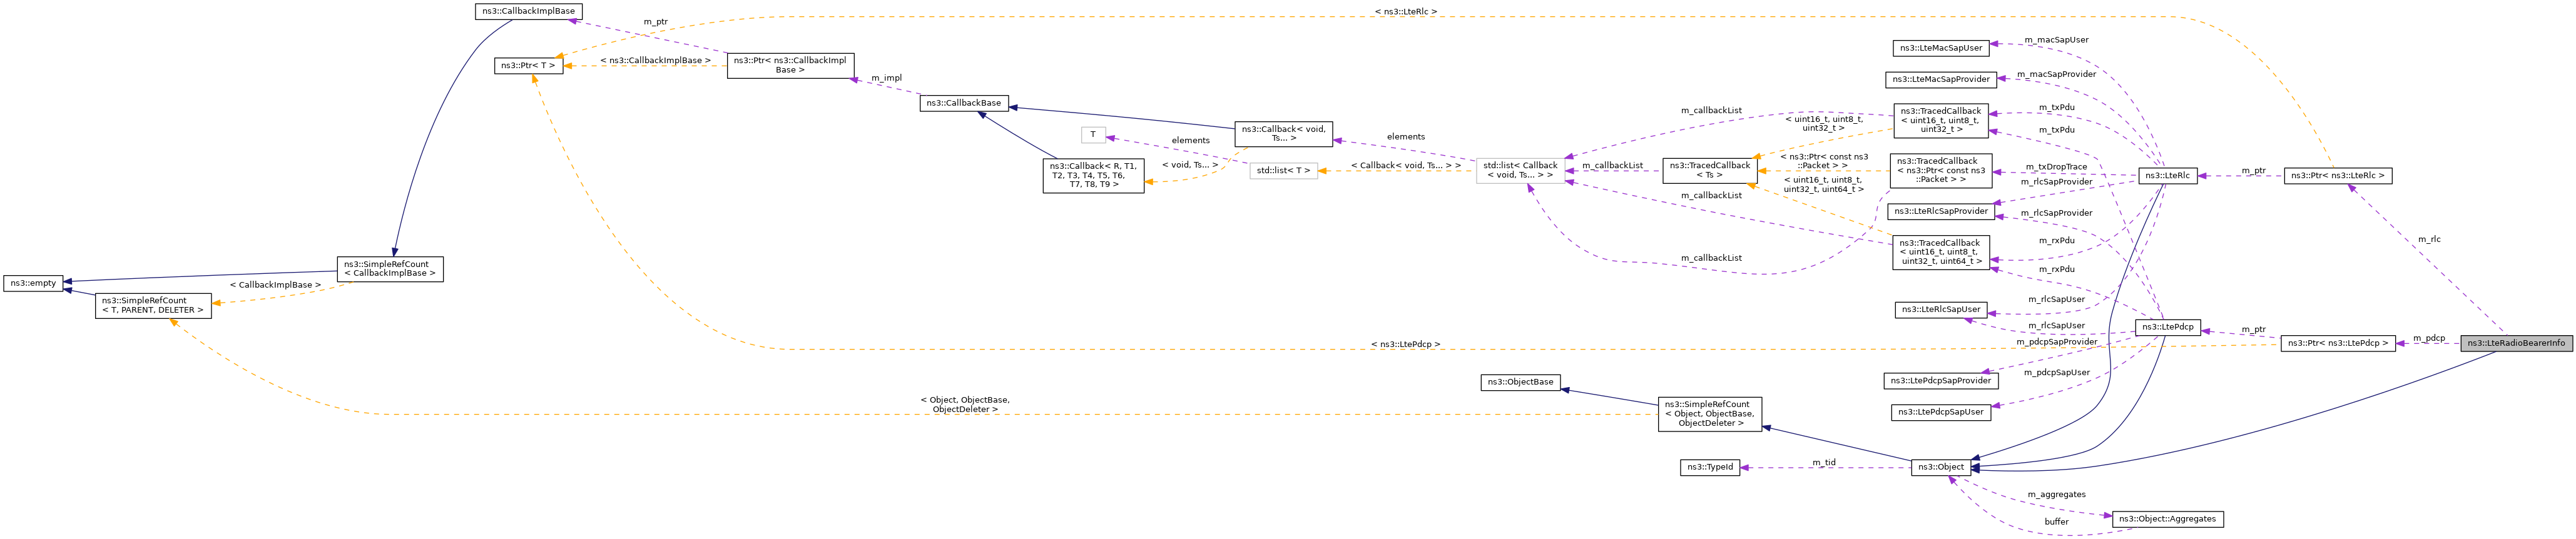Select the ns3::LteRlc class node
The height and width of the screenshot is (539, 2576).
pyautogui.click(x=2167, y=176)
